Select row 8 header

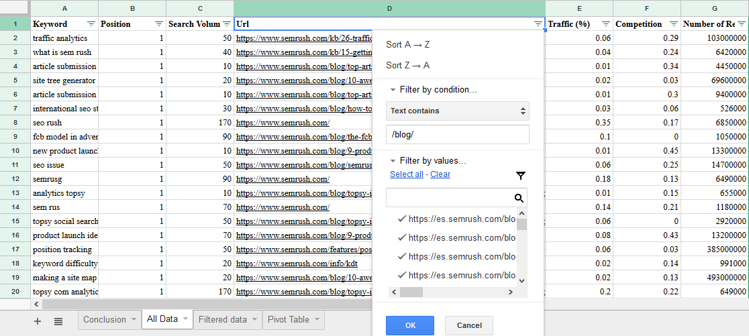tap(15, 123)
